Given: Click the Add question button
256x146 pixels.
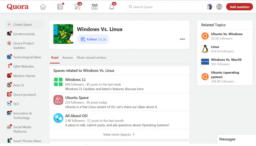Looking at the screenshot, I should 239,7.
